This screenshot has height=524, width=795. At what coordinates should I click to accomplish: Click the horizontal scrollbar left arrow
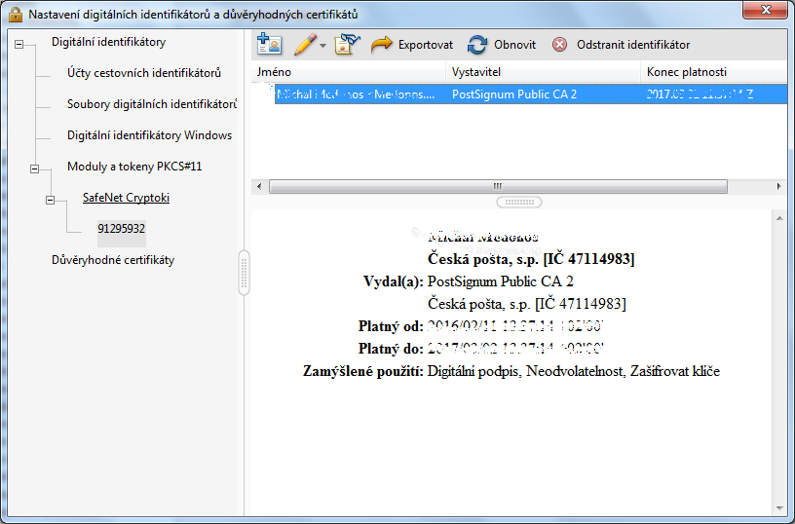pos(259,186)
